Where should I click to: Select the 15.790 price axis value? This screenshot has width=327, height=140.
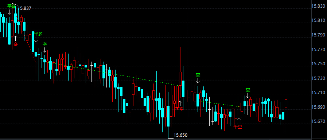[318, 35]
